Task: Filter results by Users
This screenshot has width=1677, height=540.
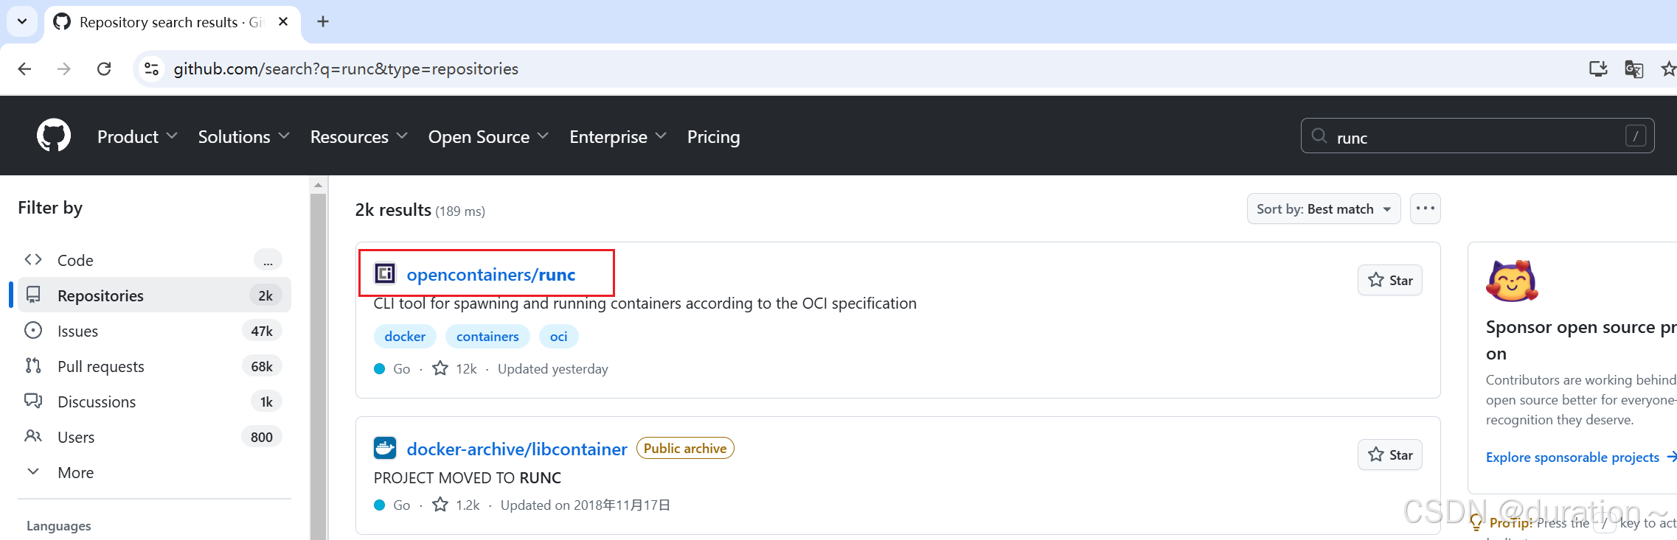Action: [x=154, y=437]
